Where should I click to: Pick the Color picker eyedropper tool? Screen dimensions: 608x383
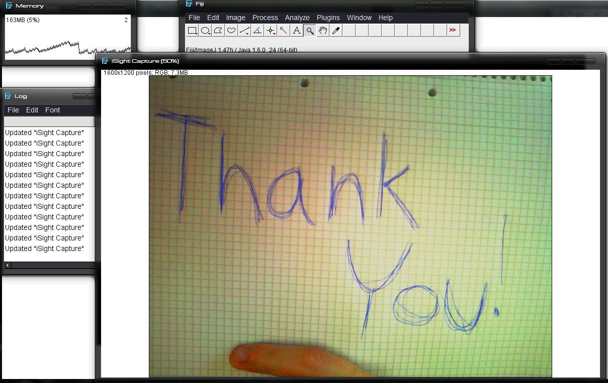tap(336, 31)
